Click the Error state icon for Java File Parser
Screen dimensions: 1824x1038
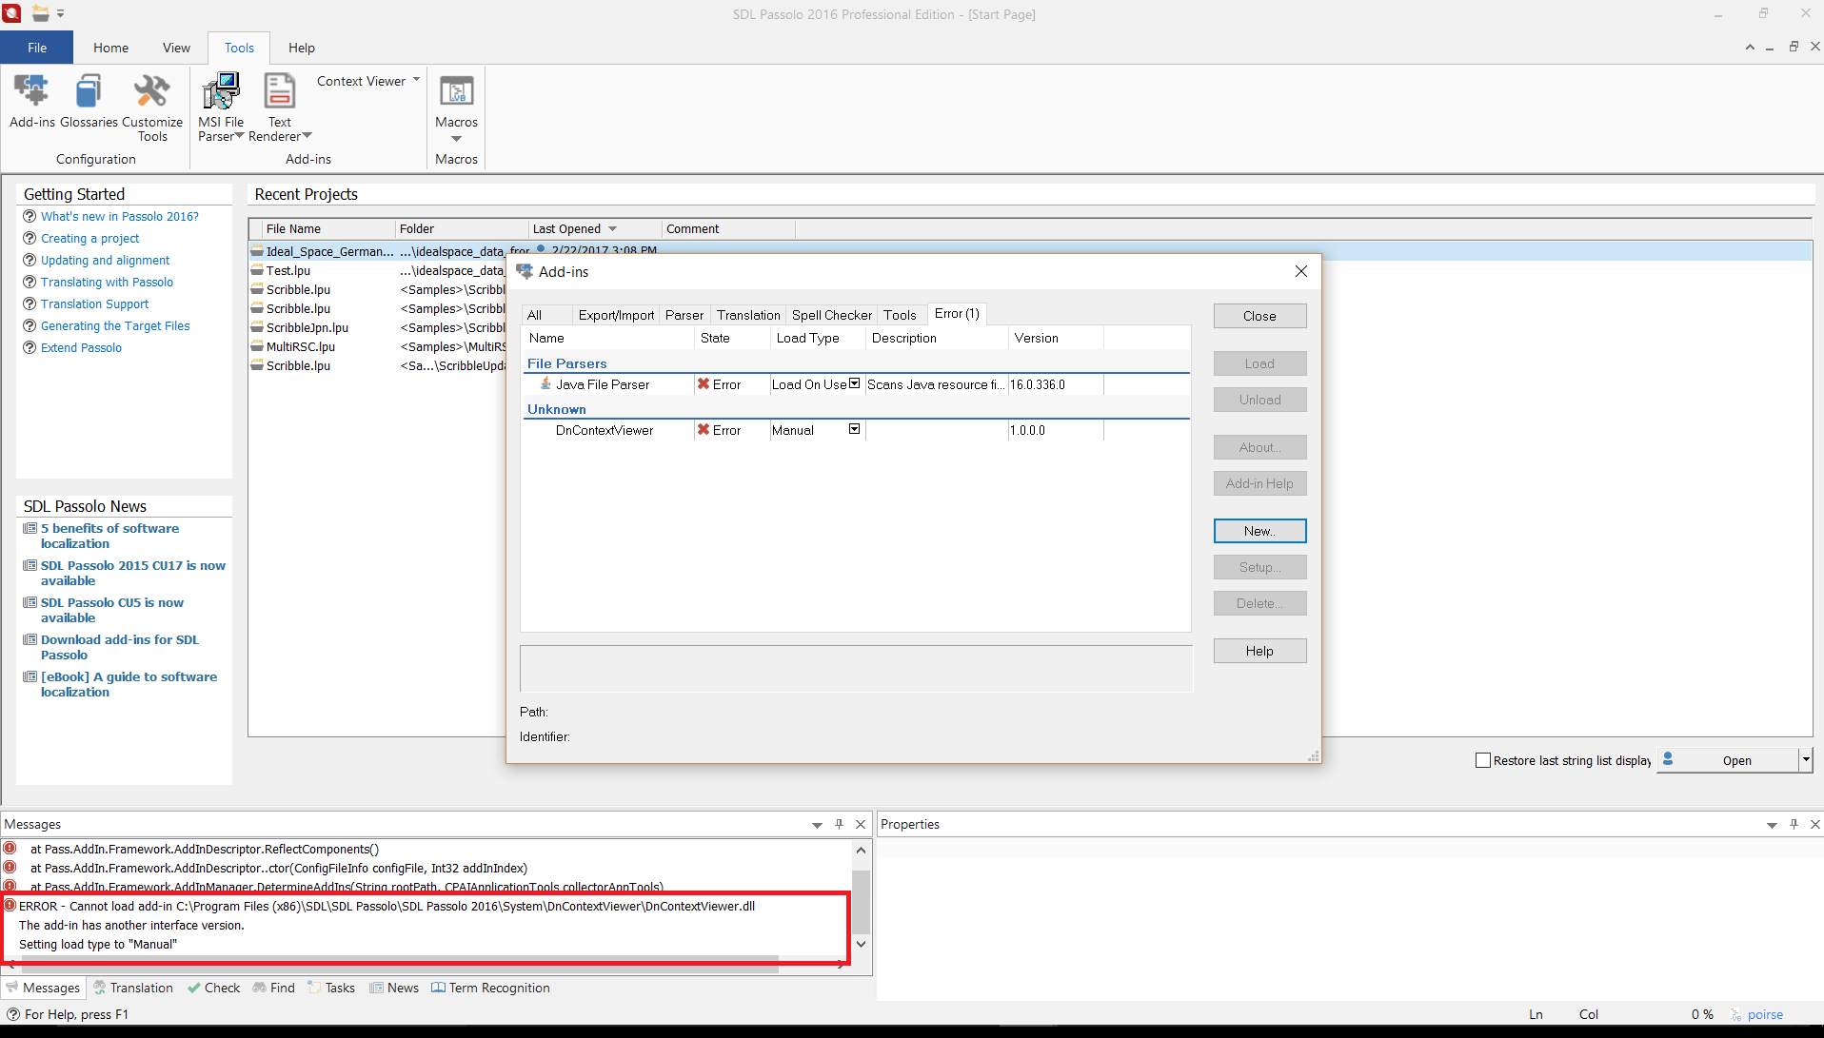(x=704, y=384)
